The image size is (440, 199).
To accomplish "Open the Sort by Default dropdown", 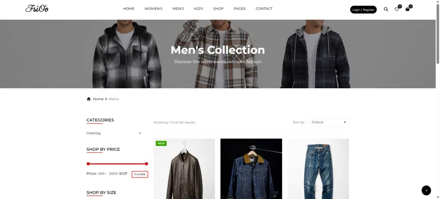I will [x=329, y=122].
